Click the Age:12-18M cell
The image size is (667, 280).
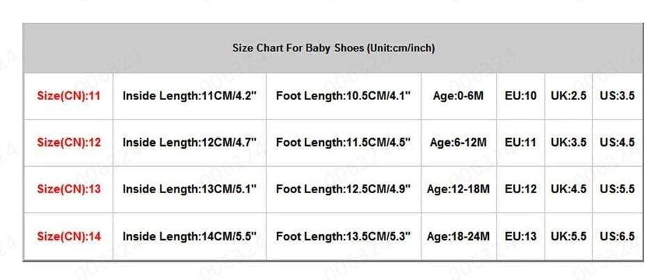pyautogui.click(x=458, y=189)
